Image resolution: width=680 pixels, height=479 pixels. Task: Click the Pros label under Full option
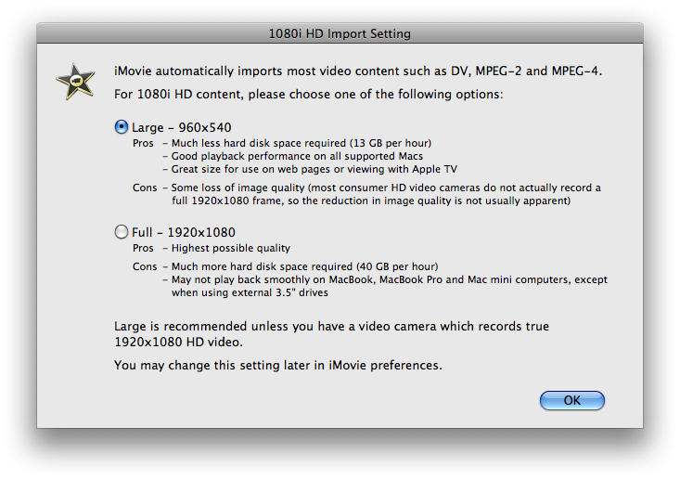143,248
